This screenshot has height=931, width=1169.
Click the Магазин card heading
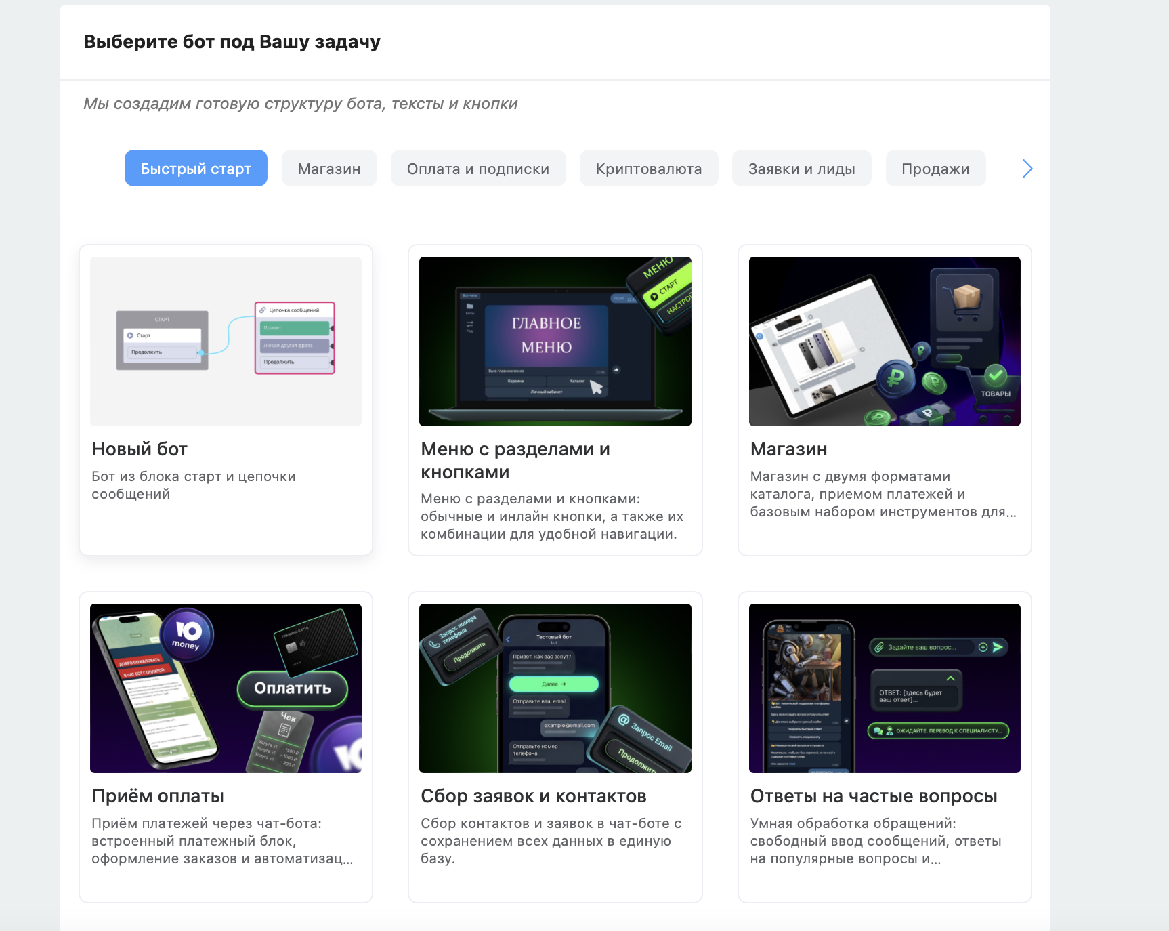(x=789, y=449)
